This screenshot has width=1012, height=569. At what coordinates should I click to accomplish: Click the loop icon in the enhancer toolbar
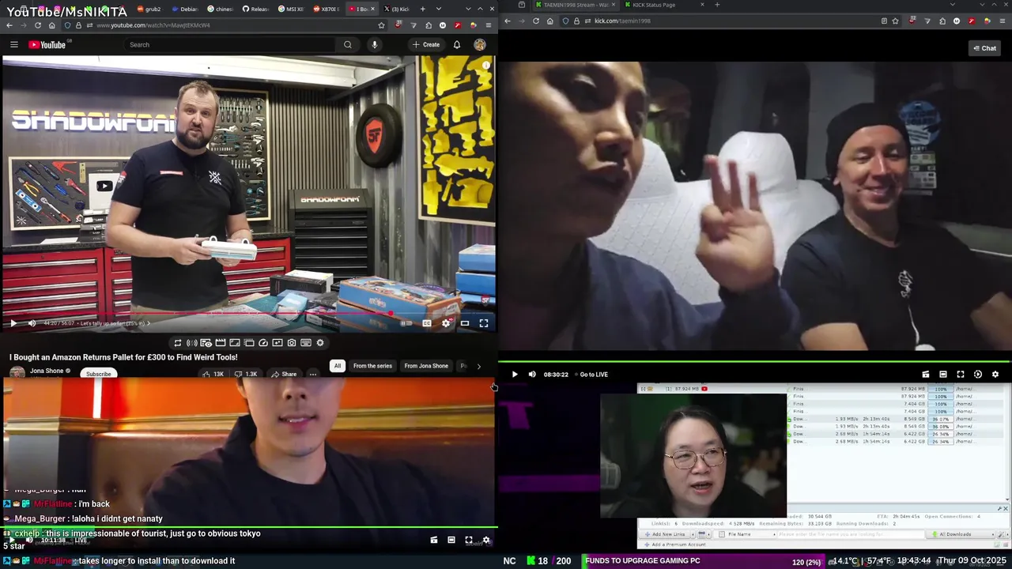(x=178, y=342)
